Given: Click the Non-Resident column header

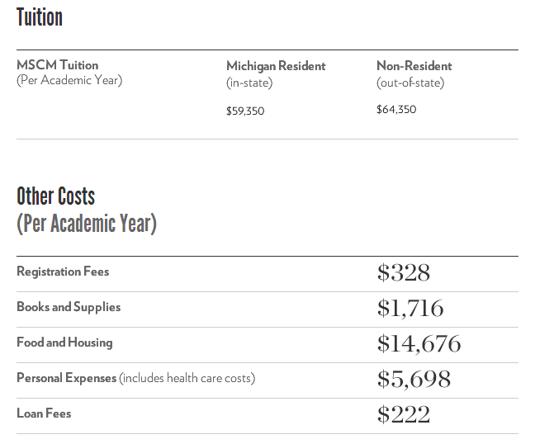Looking at the screenshot, I should click(x=414, y=65).
